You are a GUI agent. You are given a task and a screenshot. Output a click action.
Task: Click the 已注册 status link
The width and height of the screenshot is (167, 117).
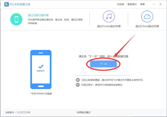click(x=121, y=4)
